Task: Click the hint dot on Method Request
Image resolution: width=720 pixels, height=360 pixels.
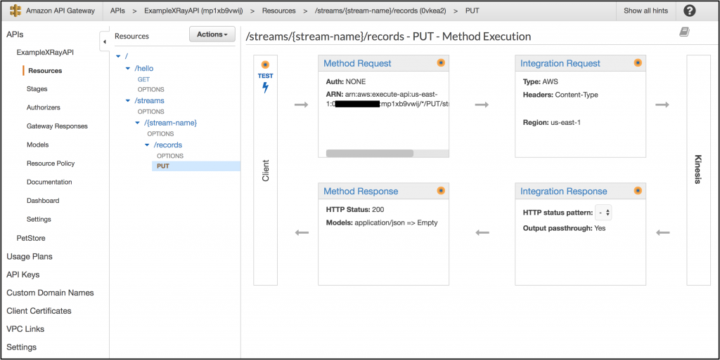Action: click(441, 62)
